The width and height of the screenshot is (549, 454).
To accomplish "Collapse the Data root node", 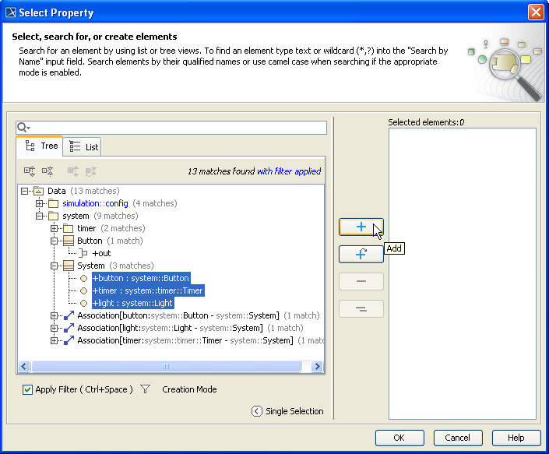I will point(24,191).
